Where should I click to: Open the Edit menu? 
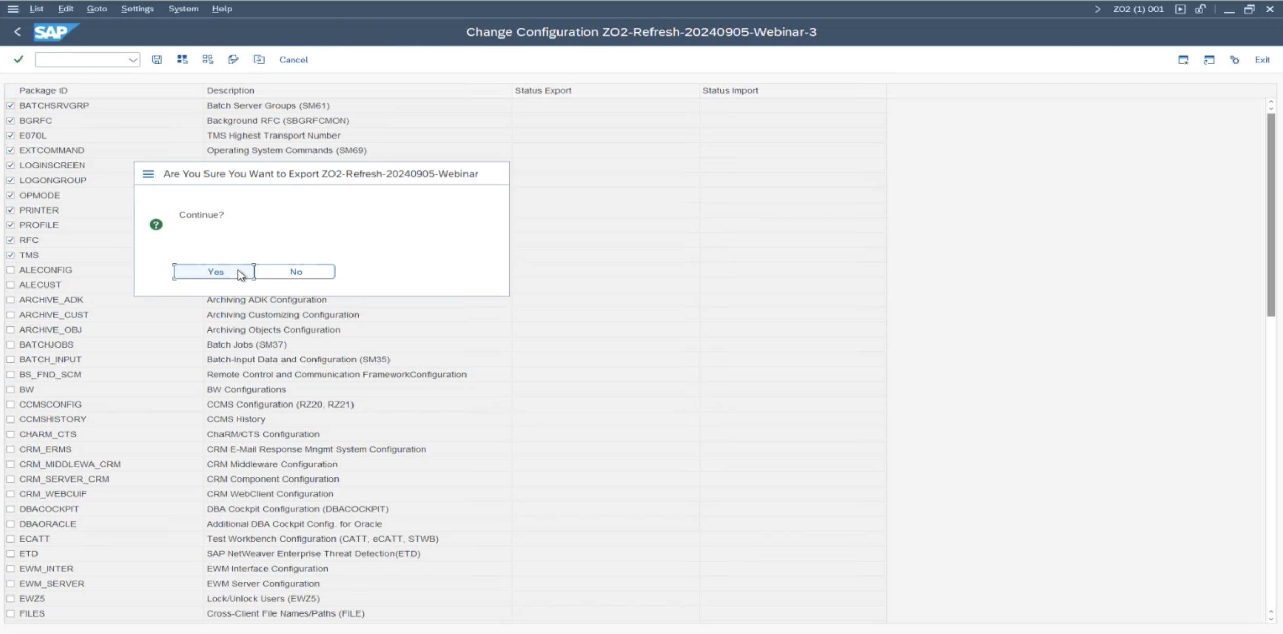[66, 9]
